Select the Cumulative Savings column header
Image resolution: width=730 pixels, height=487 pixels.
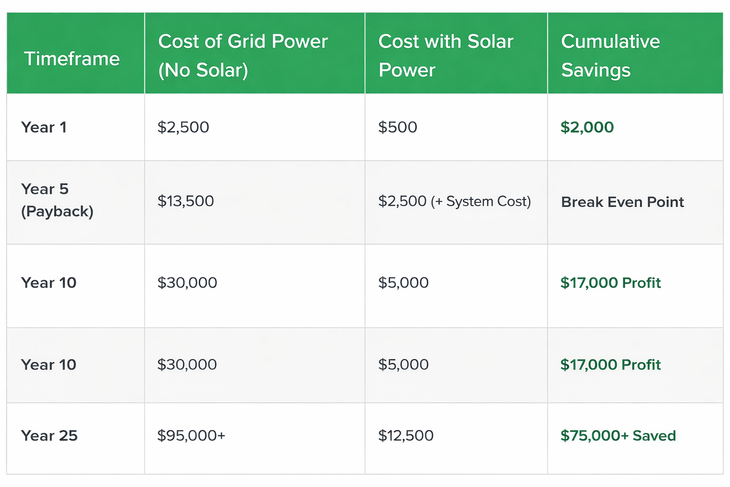coord(610,56)
